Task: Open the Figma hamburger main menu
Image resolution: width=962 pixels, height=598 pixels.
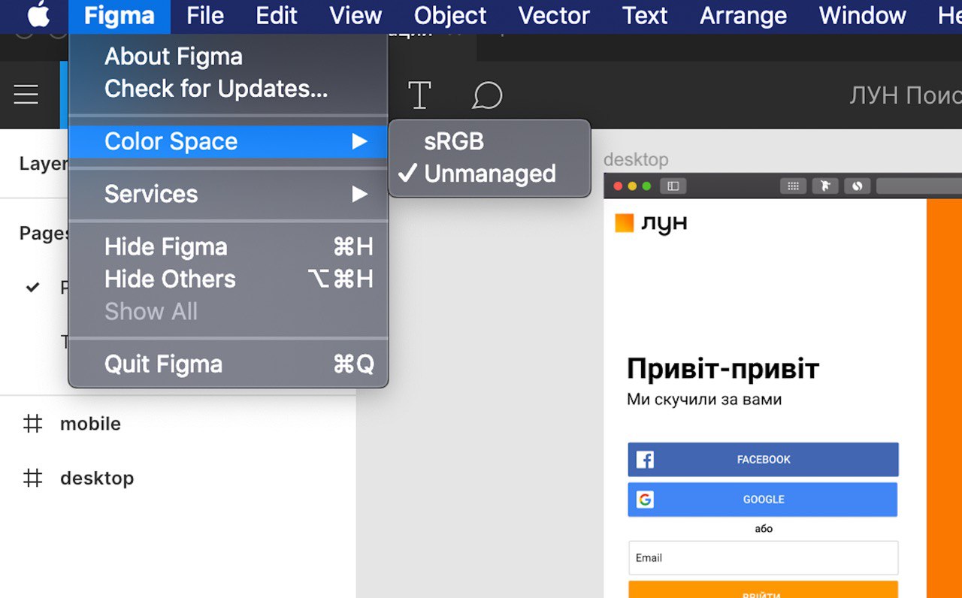Action: (26, 95)
